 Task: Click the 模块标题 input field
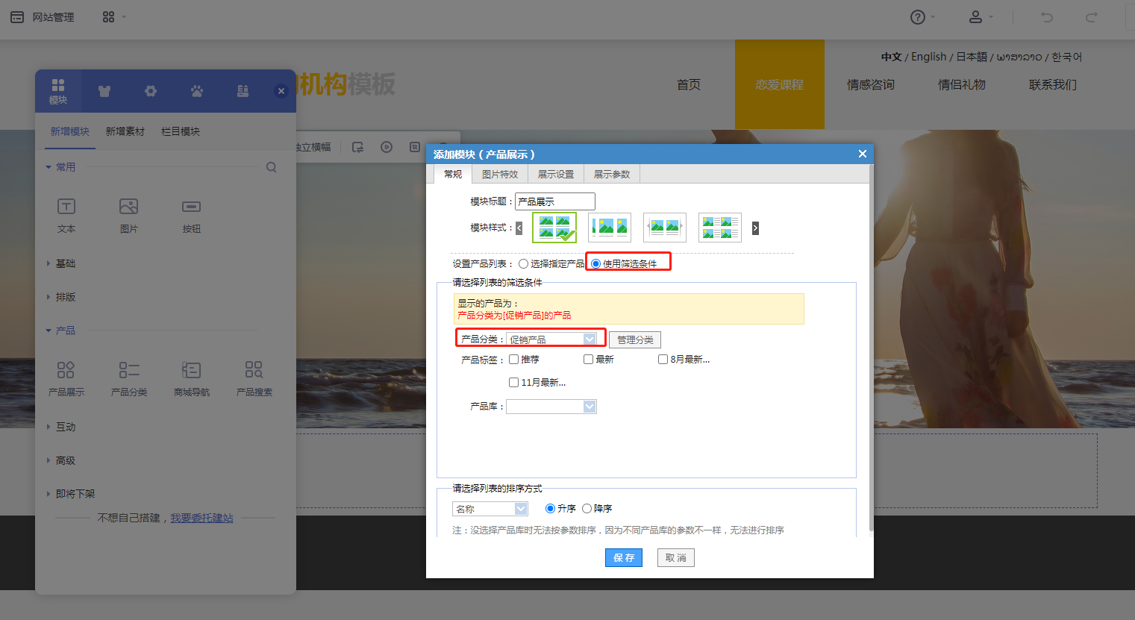[x=554, y=201]
